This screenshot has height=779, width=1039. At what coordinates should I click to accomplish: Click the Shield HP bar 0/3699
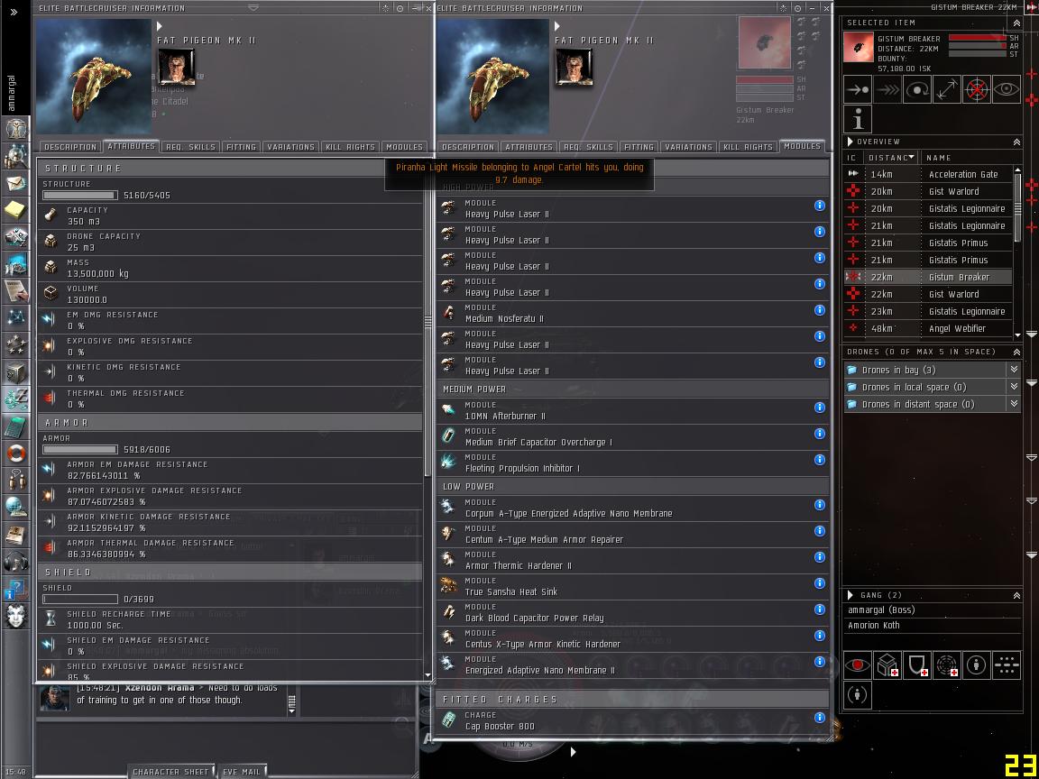[80, 600]
